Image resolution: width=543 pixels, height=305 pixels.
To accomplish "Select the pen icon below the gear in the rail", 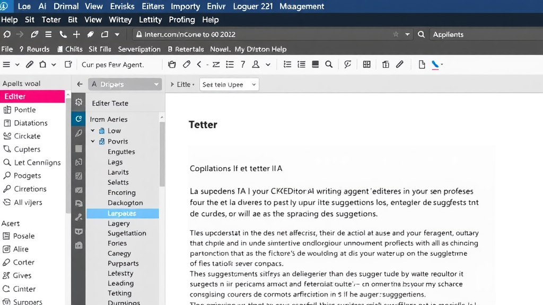I will click(78, 132).
